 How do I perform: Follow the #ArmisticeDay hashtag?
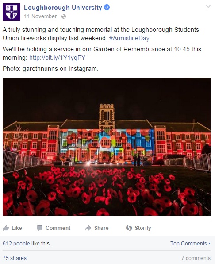129,38
